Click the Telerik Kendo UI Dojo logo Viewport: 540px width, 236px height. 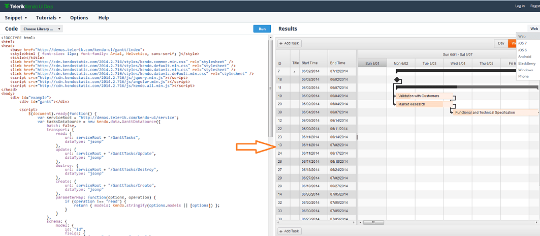point(29,6)
